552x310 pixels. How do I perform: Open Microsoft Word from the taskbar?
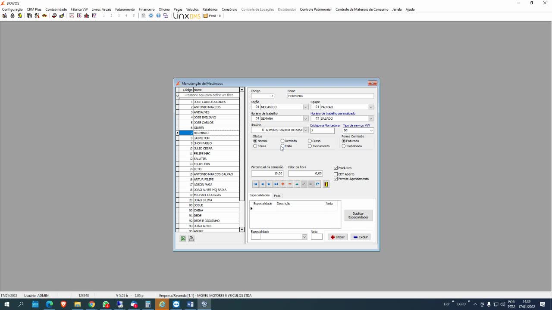(190, 304)
